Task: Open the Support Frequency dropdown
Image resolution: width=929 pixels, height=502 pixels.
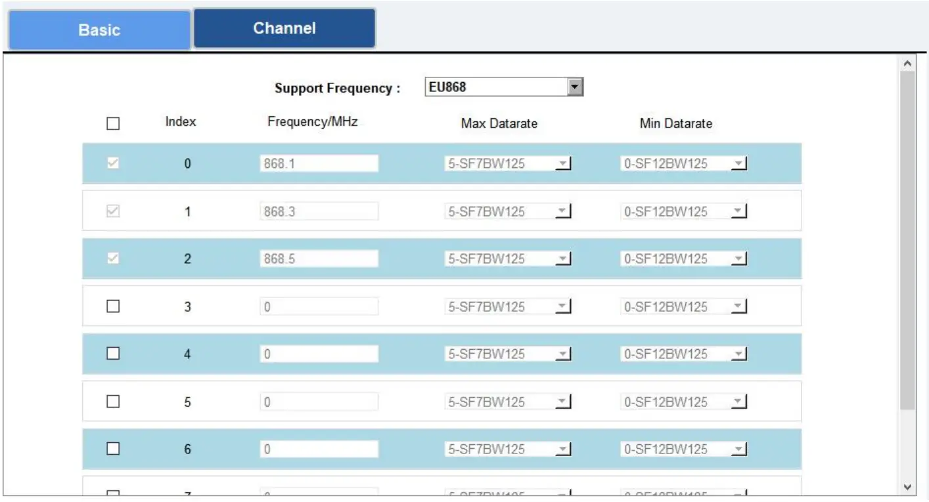Action: click(x=575, y=86)
